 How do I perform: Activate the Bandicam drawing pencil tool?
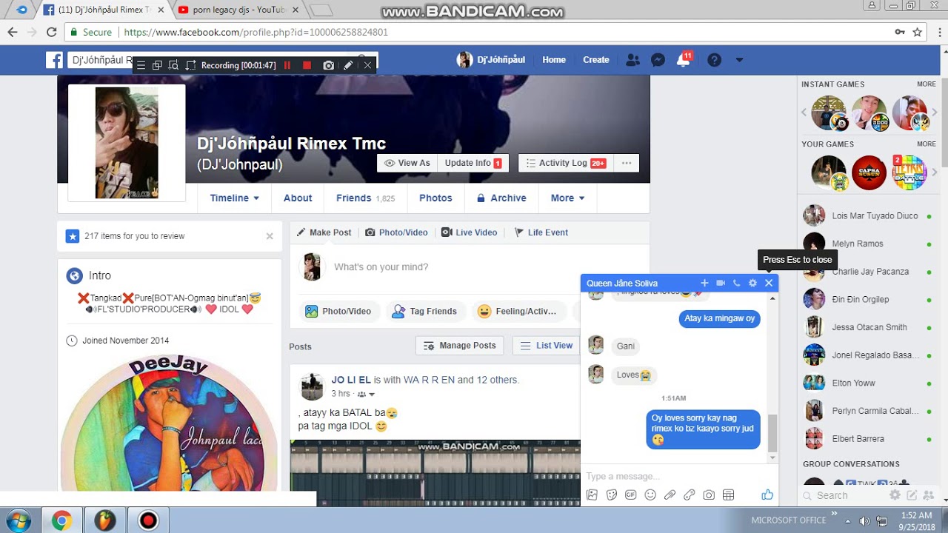click(348, 65)
